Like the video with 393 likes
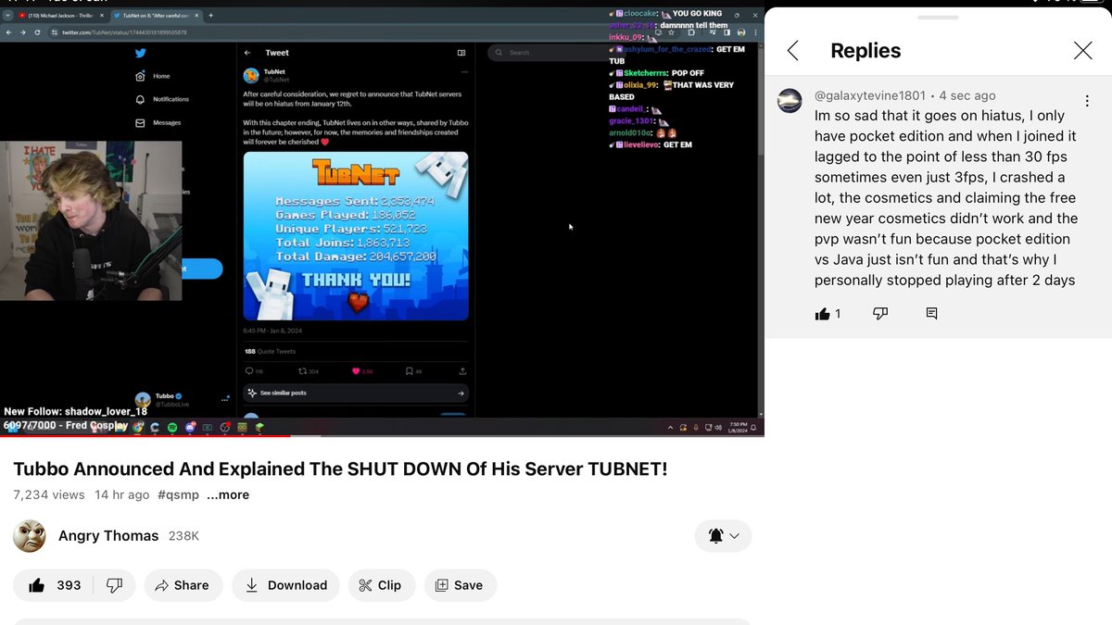Image resolution: width=1112 pixels, height=625 pixels. click(55, 585)
